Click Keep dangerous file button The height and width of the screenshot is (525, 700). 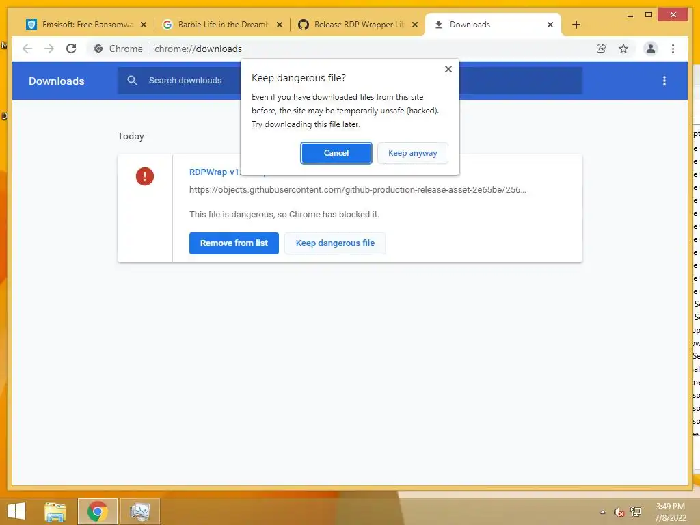[335, 243]
